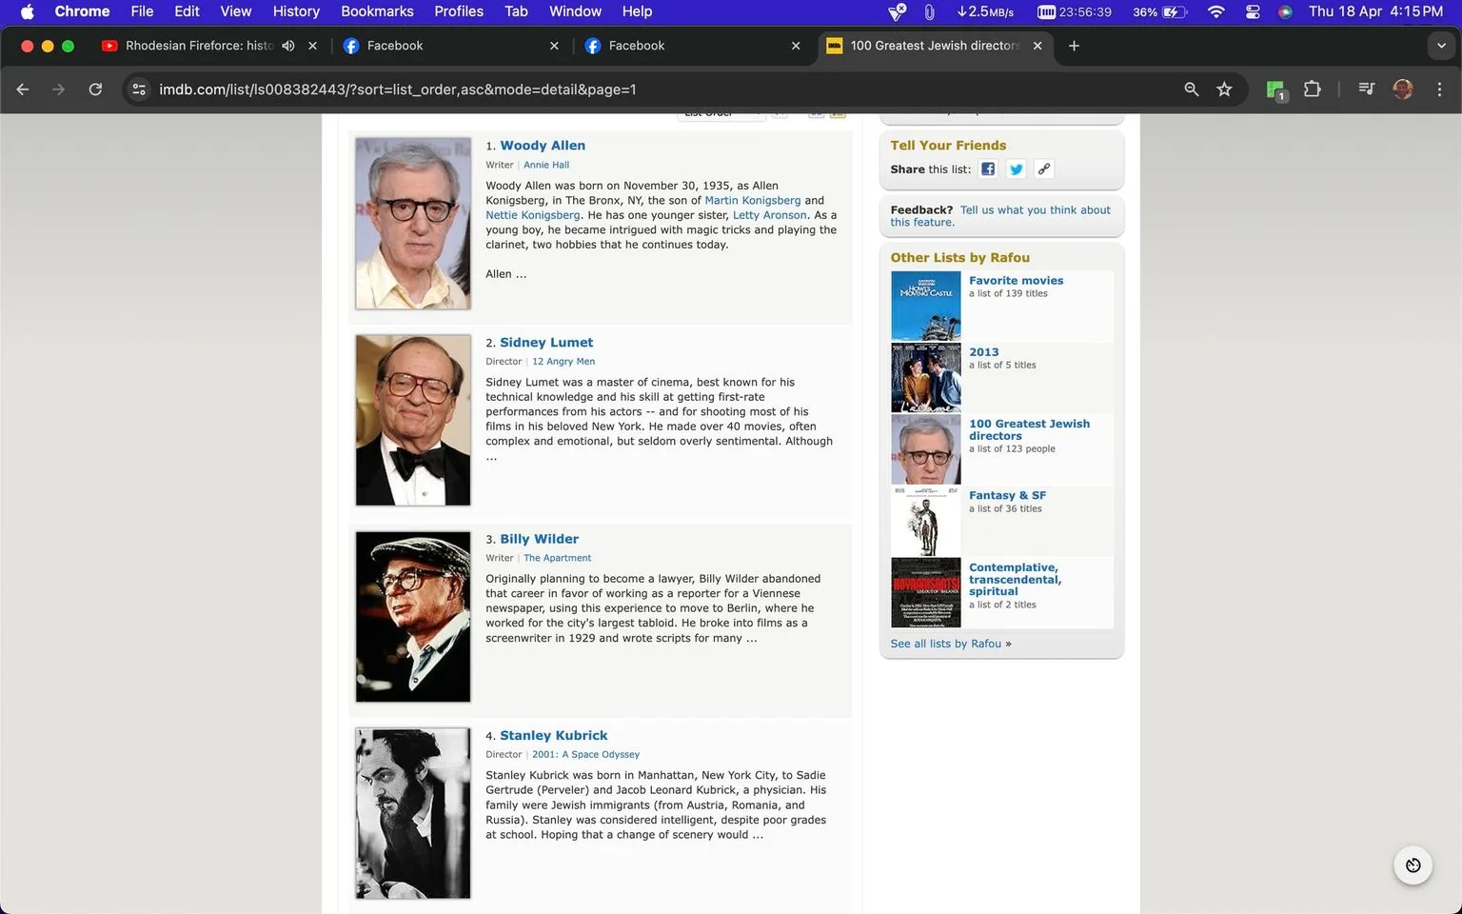Open the View menu
This screenshot has width=1462, height=914.
(235, 11)
